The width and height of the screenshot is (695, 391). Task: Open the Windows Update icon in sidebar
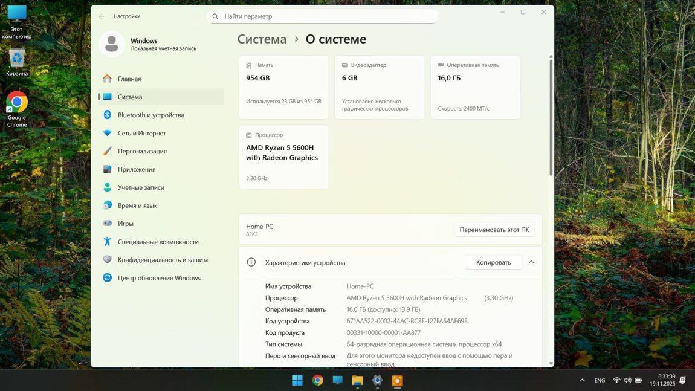tap(107, 278)
